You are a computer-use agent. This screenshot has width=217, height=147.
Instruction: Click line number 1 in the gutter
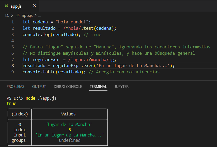tap(13, 22)
